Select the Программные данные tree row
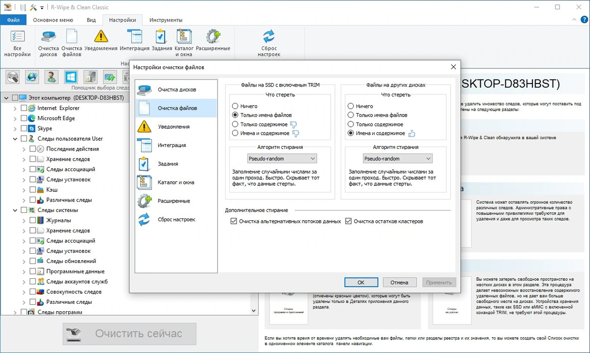This screenshot has height=353, width=590. (x=75, y=271)
